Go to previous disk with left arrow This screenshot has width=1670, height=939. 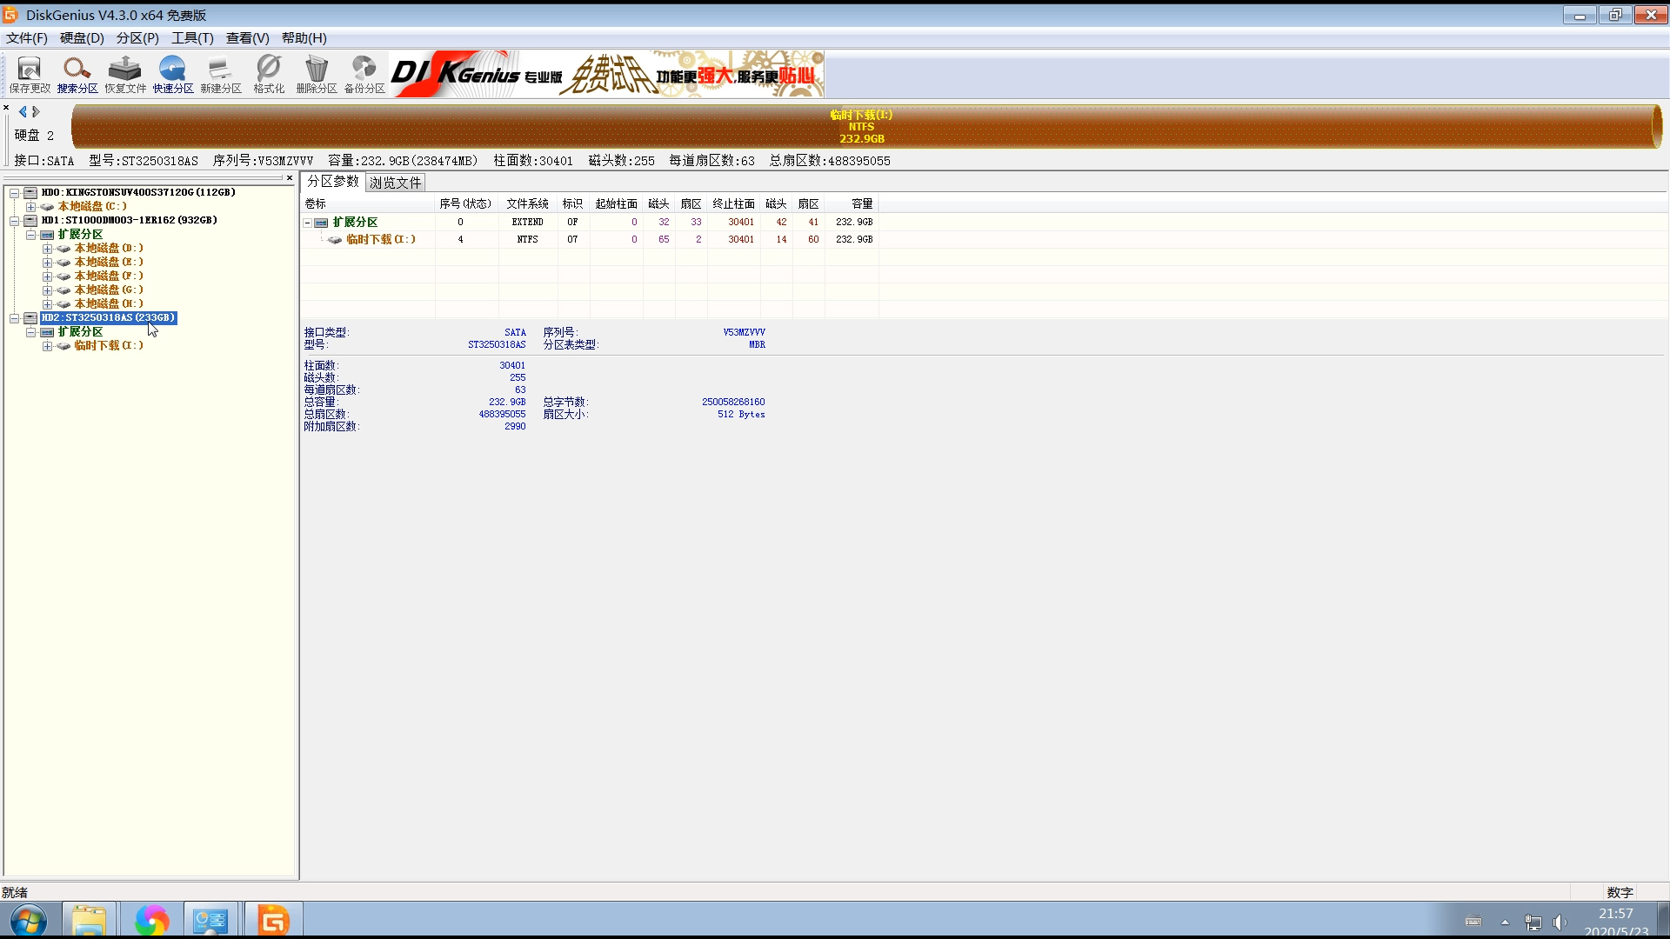pyautogui.click(x=23, y=111)
